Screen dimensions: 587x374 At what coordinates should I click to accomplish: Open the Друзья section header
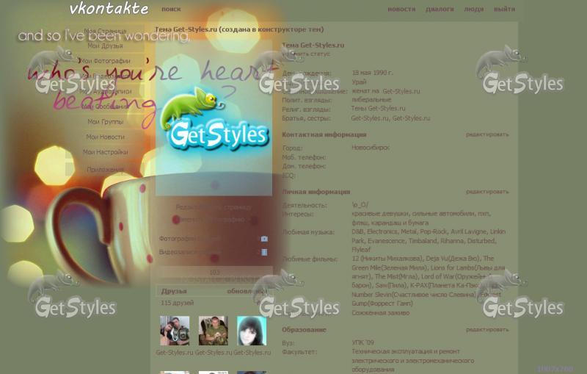[x=174, y=291]
